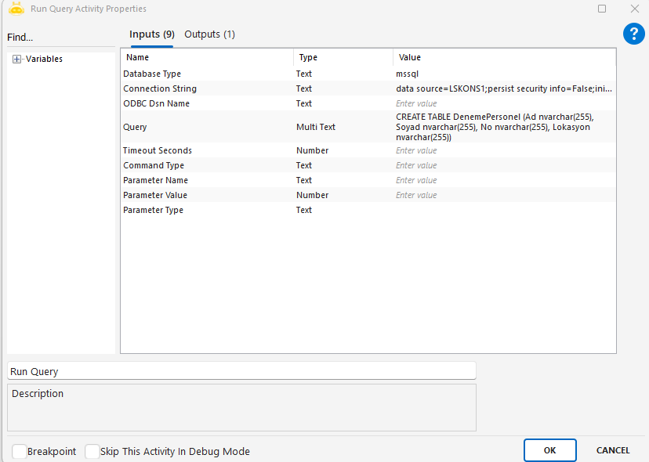Select the Variables tree item
649x462 pixels.
pos(44,60)
